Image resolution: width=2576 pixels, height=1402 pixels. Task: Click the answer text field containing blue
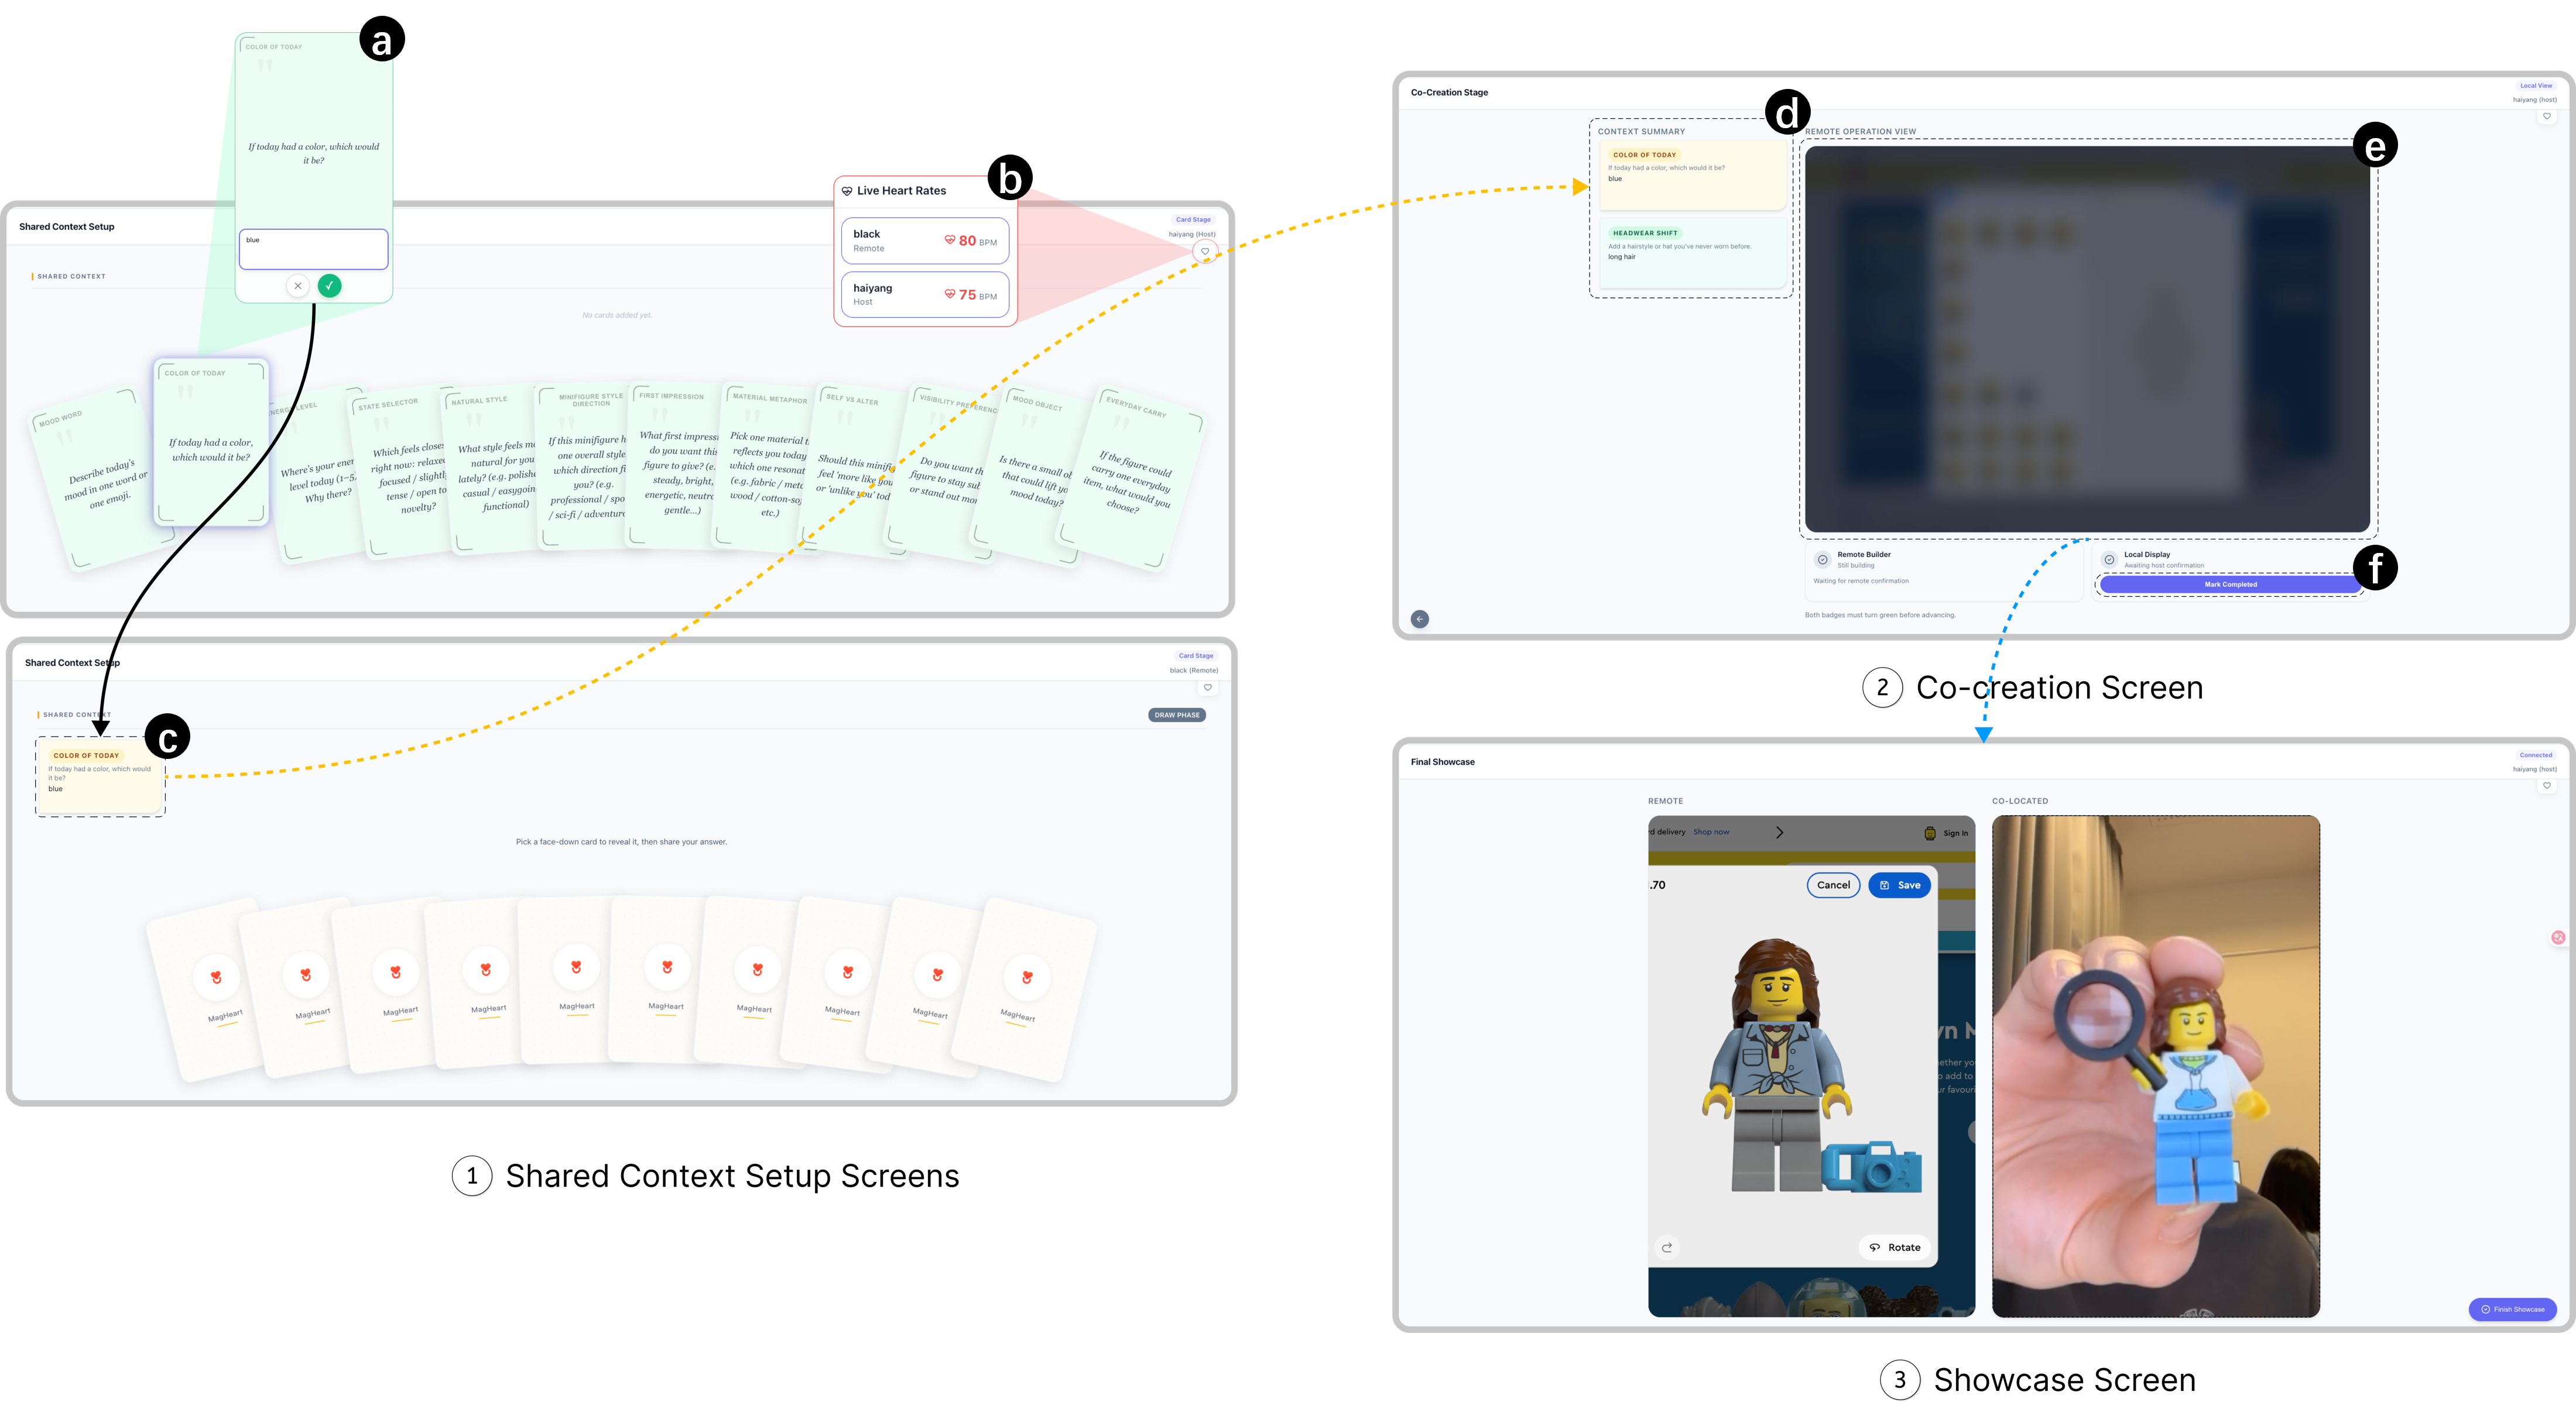pos(313,249)
